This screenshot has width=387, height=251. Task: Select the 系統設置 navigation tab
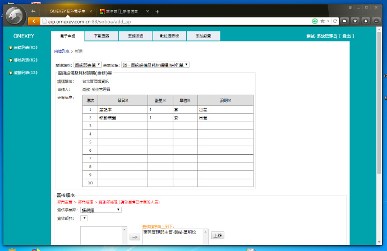204,36
